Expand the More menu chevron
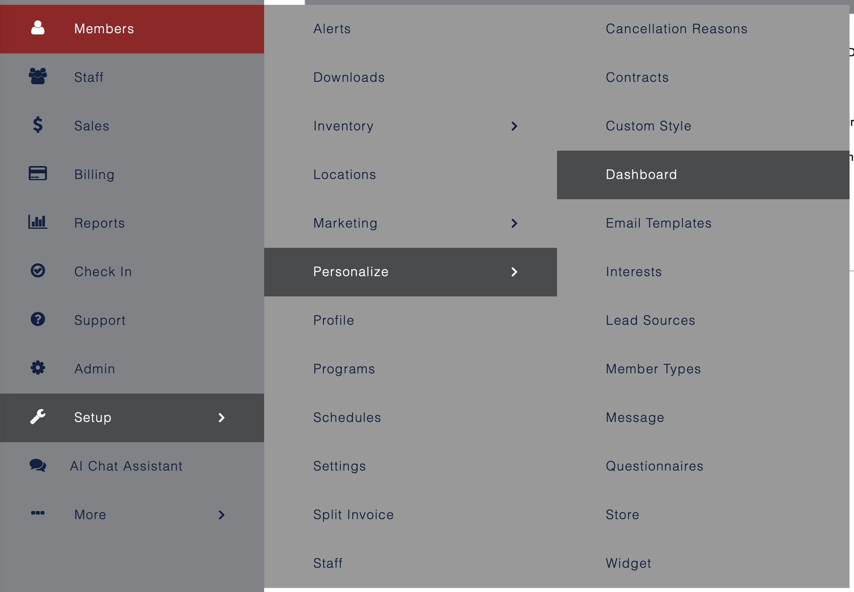854x592 pixels. (x=221, y=515)
